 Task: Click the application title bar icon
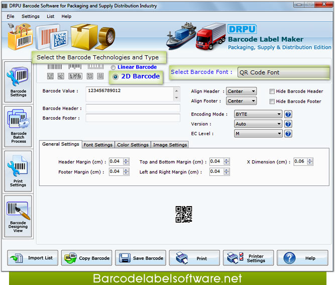point(5,6)
